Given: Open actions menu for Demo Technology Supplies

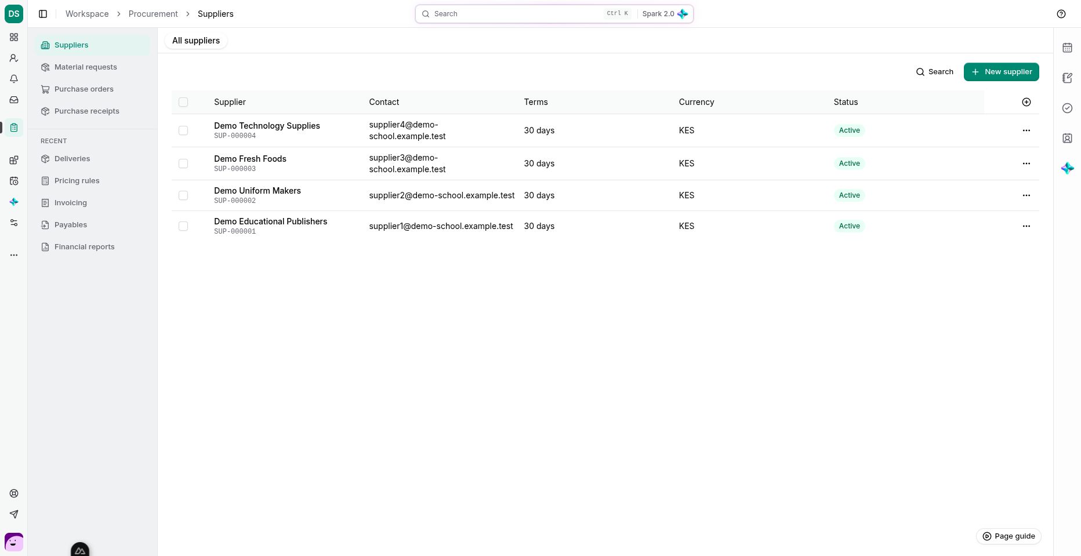Looking at the screenshot, I should pyautogui.click(x=1026, y=130).
